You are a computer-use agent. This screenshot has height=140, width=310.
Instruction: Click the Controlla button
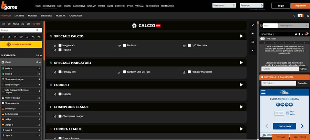[302, 83]
